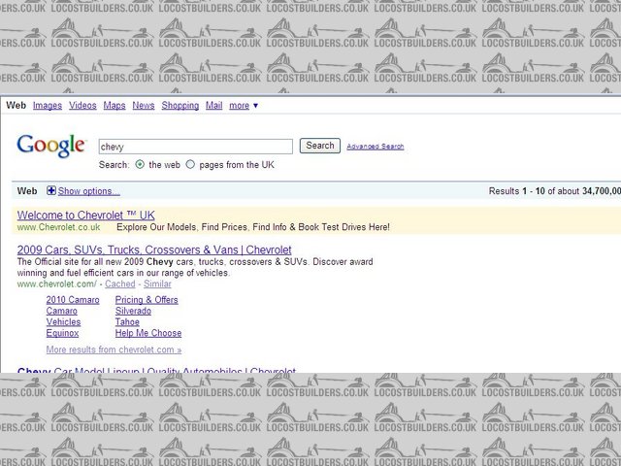Screen dimensions: 621x466
Task: Switch to Shopping tab
Action: point(180,106)
